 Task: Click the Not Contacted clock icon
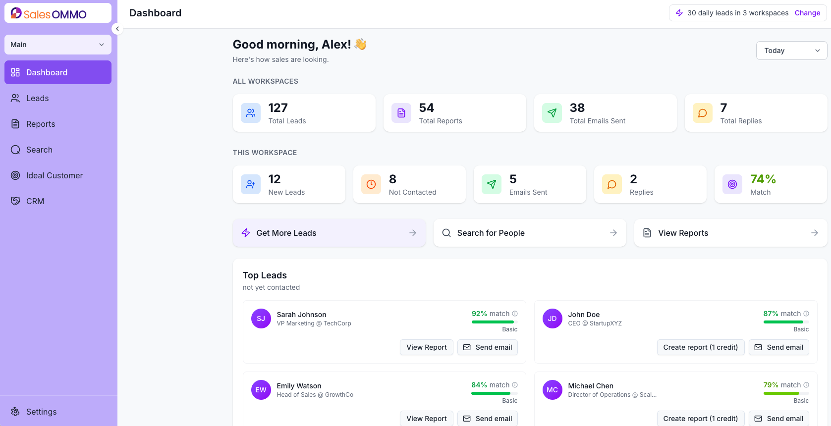371,184
